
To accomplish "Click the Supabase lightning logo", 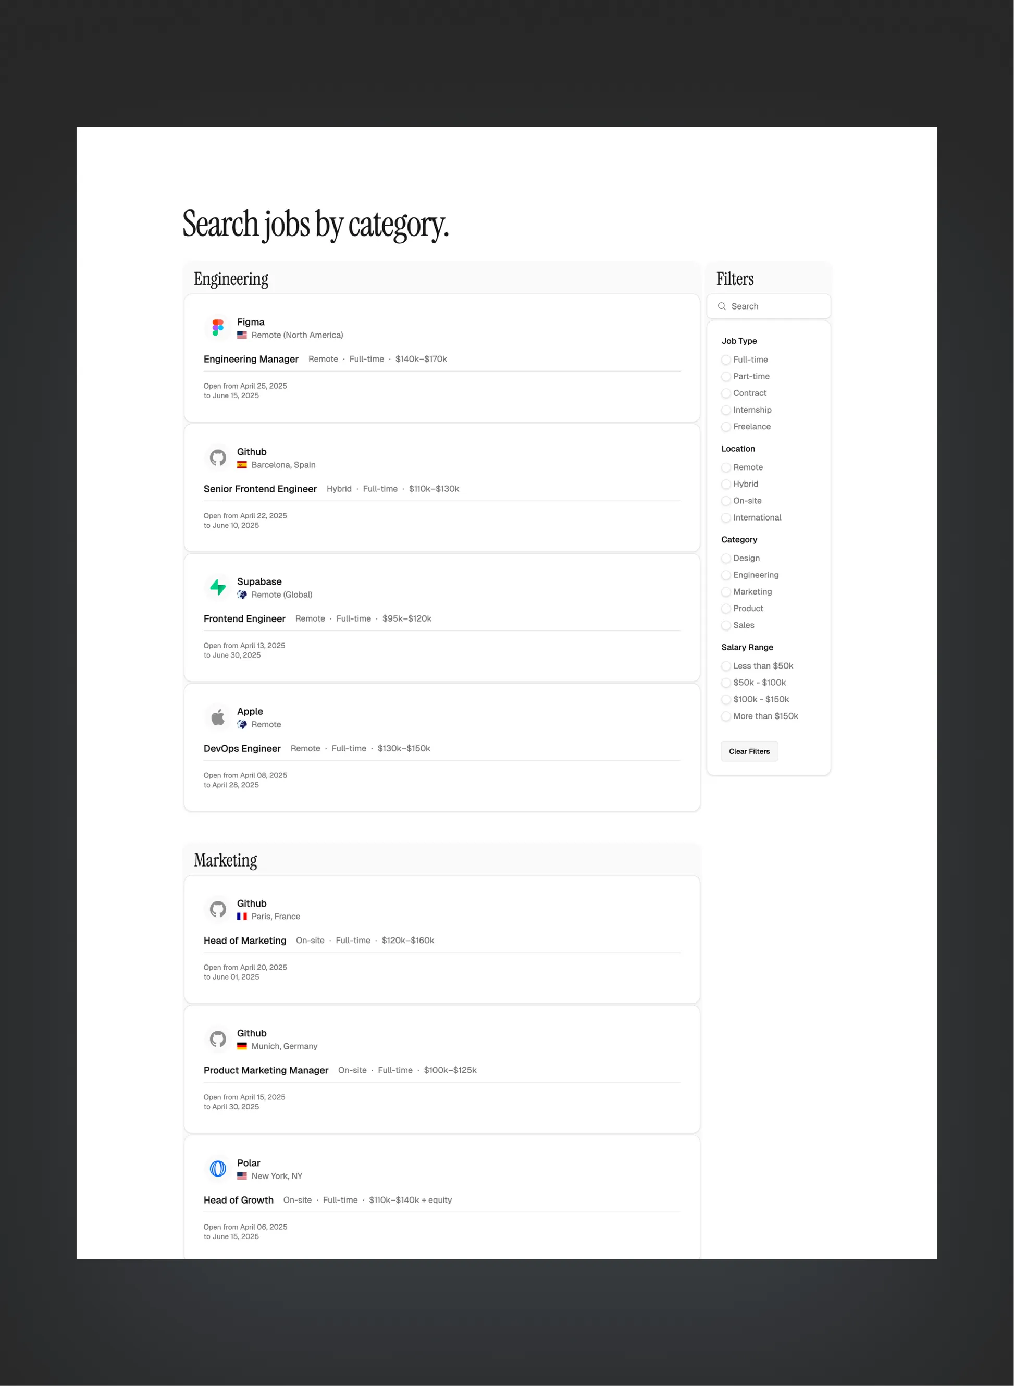I will (x=217, y=587).
